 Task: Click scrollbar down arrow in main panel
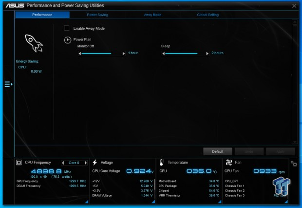coord(295,142)
